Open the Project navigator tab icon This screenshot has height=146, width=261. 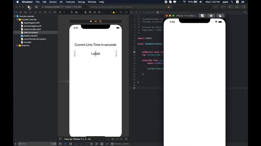(x=16, y=12)
